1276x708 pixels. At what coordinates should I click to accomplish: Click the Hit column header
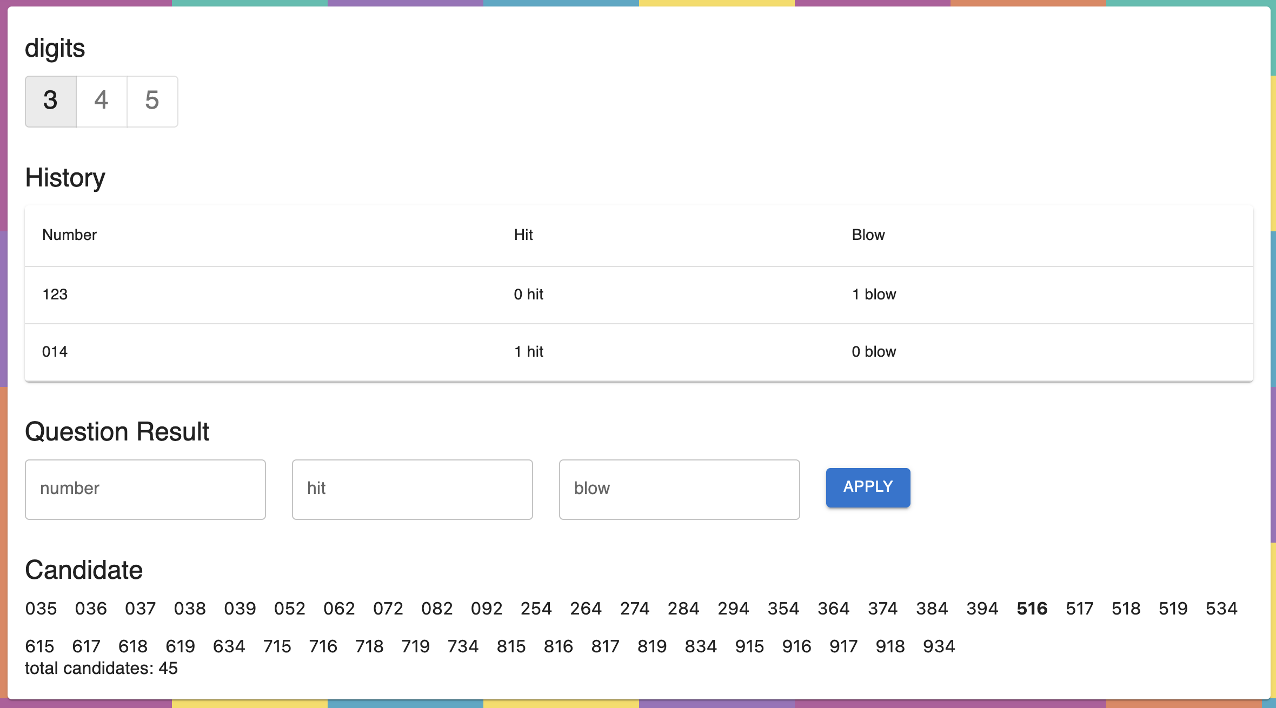click(x=523, y=235)
